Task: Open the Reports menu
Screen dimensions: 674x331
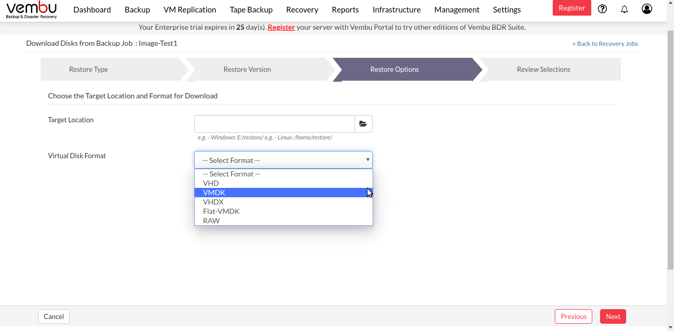Action: click(x=346, y=9)
